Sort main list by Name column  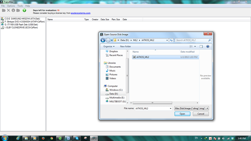tap(65, 19)
